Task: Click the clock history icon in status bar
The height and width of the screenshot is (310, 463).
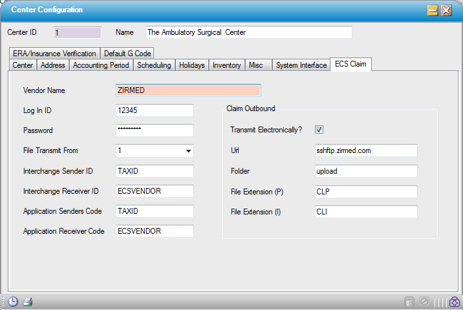Action: [x=13, y=302]
